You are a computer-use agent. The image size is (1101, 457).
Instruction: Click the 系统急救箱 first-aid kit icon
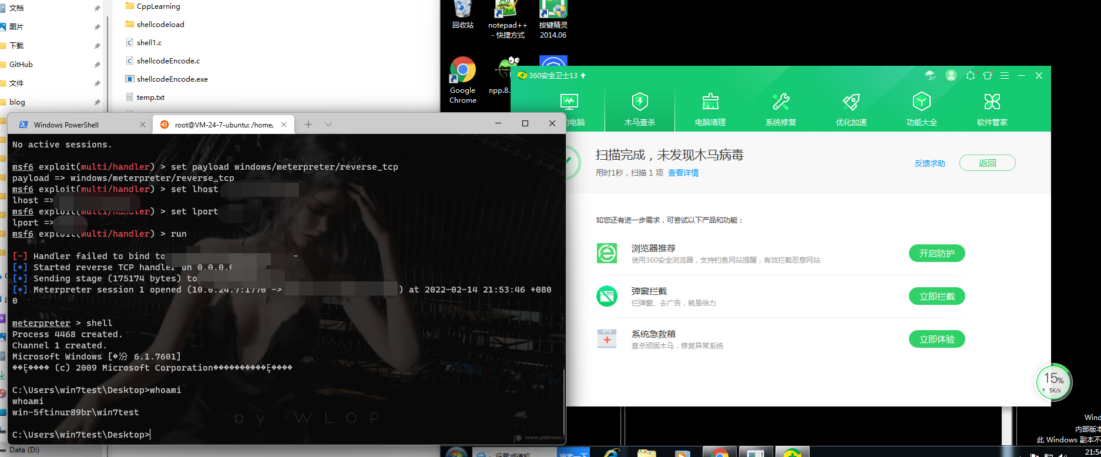click(x=607, y=339)
